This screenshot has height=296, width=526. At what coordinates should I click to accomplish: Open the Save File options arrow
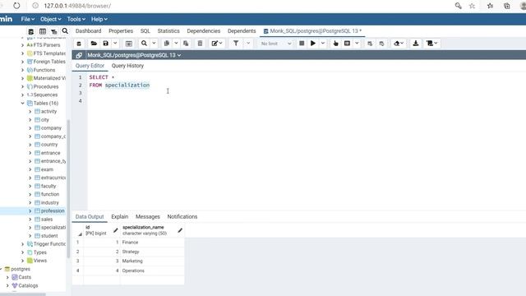tap(115, 44)
